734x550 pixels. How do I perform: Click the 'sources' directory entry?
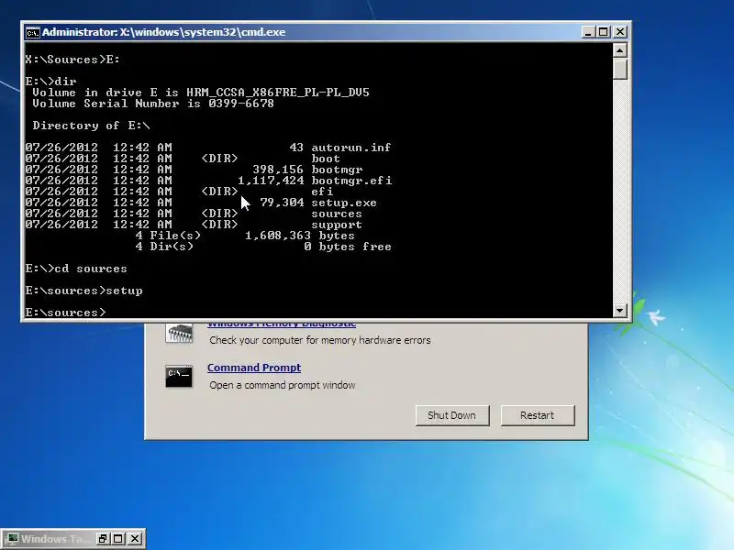click(x=337, y=214)
